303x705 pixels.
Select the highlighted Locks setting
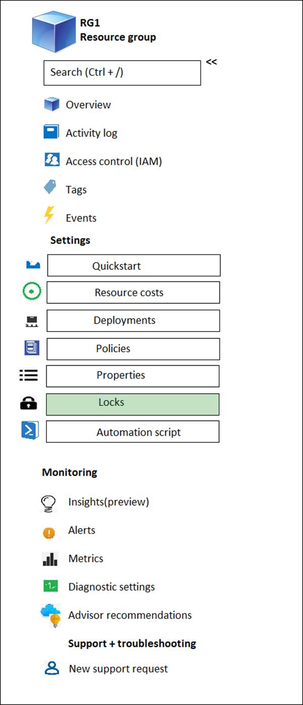click(x=132, y=404)
